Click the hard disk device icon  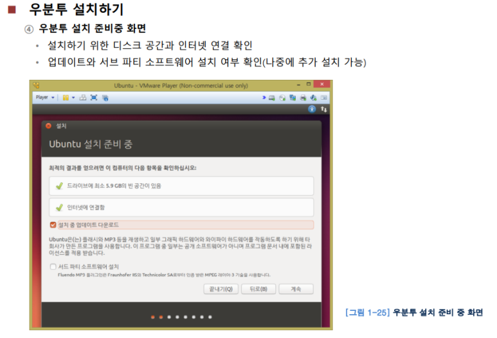pyautogui.click(x=271, y=98)
